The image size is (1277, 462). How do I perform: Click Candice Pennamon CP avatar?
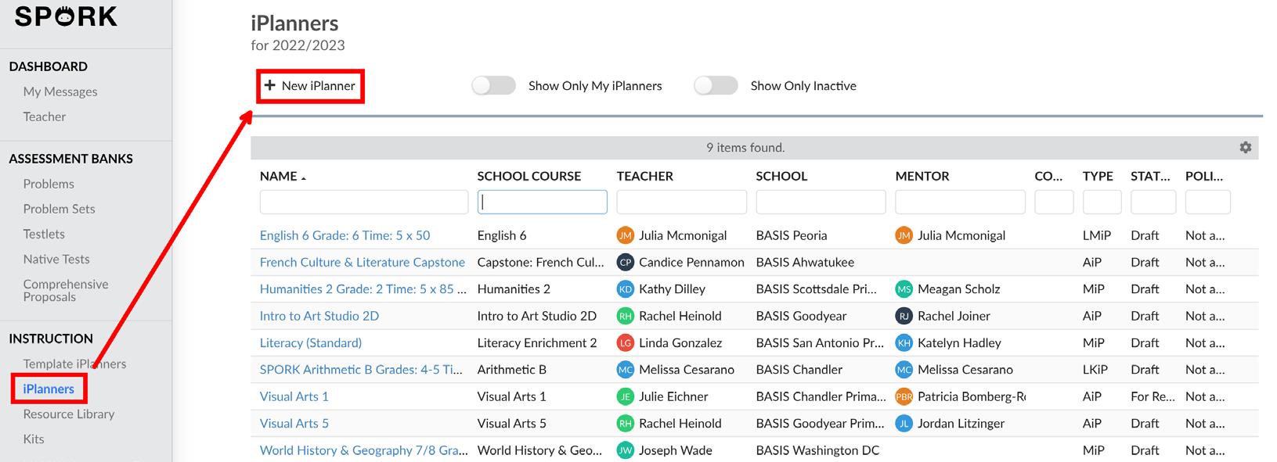tap(625, 263)
